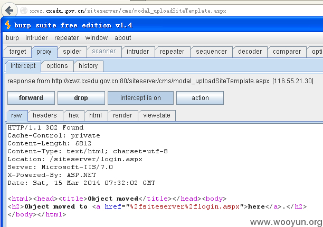Open the burp menu
This screenshot has height=227, width=323.
coord(12,38)
